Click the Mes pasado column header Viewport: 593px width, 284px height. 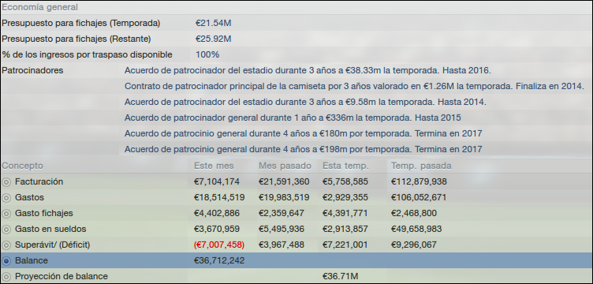285,166
